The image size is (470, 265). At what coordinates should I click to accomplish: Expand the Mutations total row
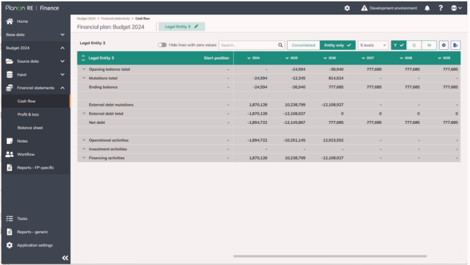[84, 78]
